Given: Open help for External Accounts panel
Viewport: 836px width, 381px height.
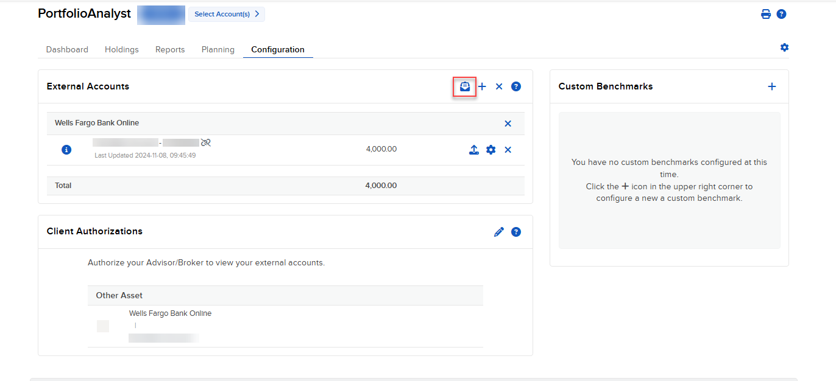Looking at the screenshot, I should pos(516,86).
